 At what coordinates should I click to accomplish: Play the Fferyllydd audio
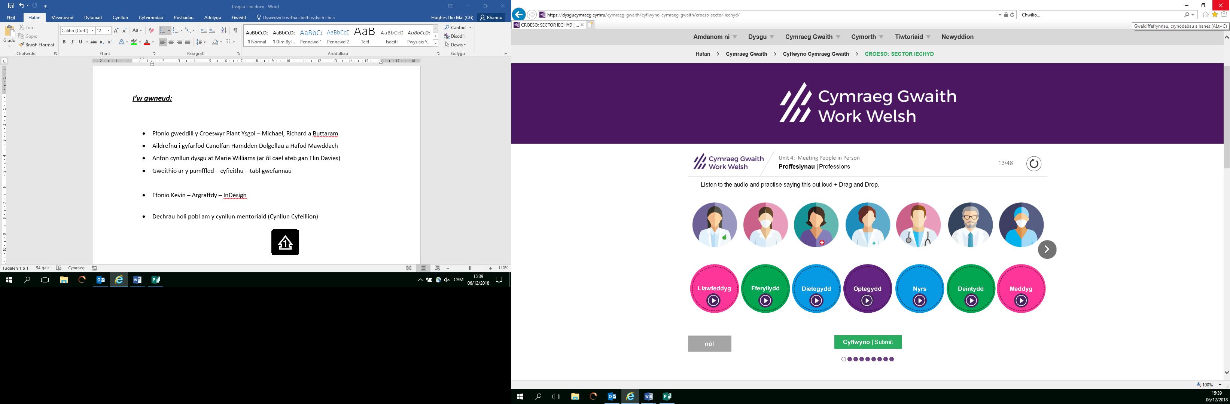coord(765,300)
